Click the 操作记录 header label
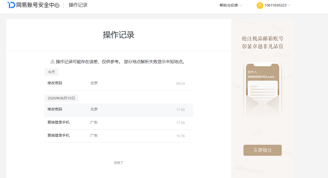The width and height of the screenshot is (328, 178). coord(78,5)
